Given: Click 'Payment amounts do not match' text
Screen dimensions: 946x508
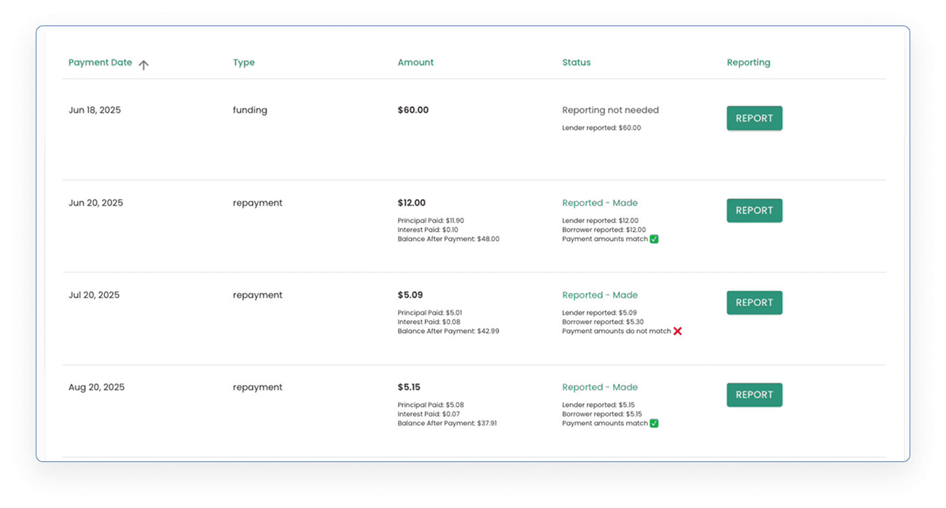Looking at the screenshot, I should click(617, 331).
